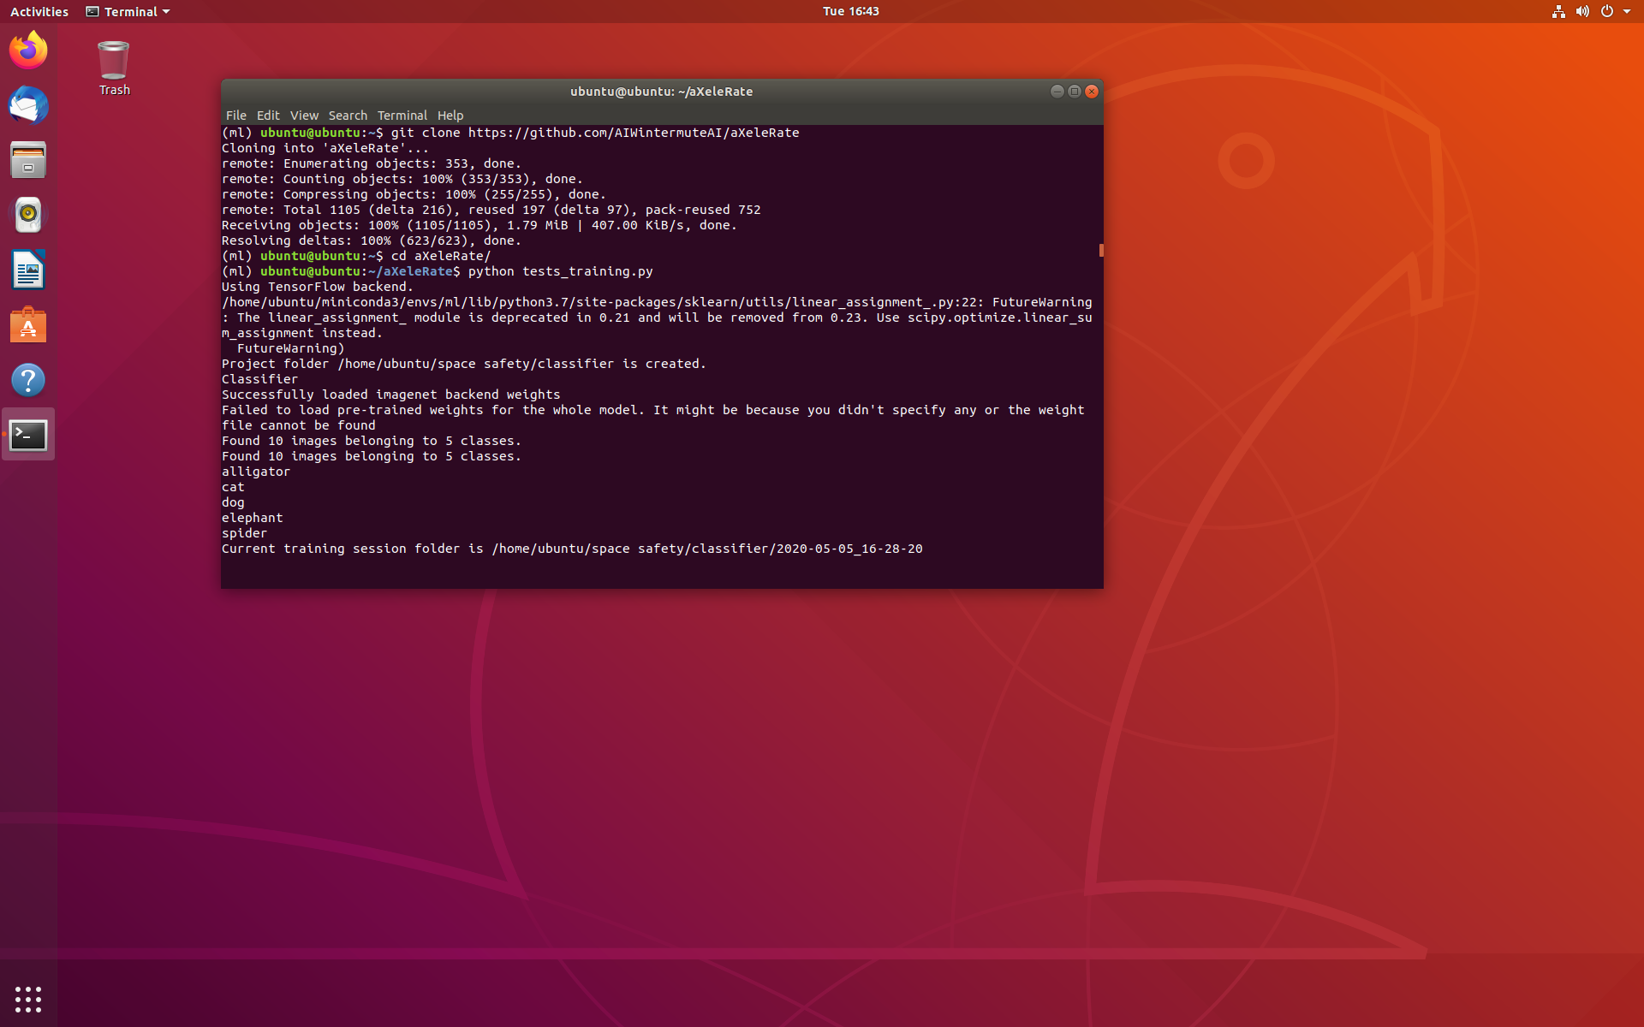
Task: Open the Edit menu in the terminal
Action: point(268,116)
